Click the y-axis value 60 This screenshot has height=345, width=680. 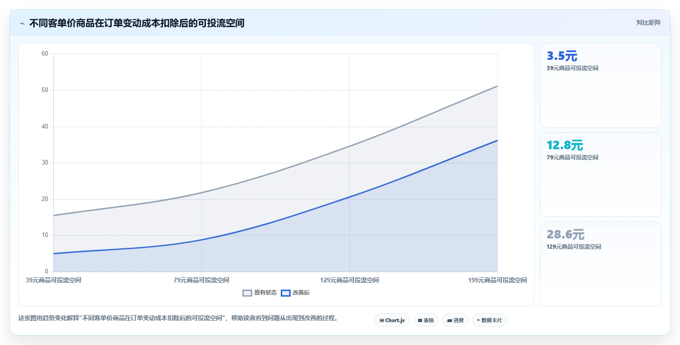tap(45, 54)
